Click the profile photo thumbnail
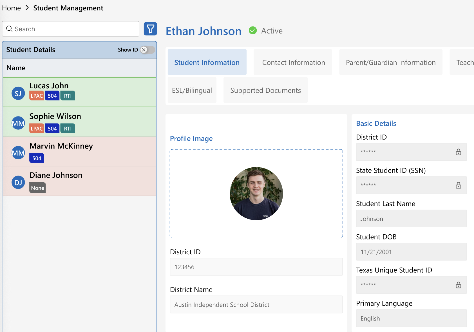The width and height of the screenshot is (474, 332). click(x=256, y=194)
